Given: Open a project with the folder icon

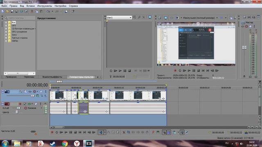Looking at the screenshot, I should tap(7, 11).
